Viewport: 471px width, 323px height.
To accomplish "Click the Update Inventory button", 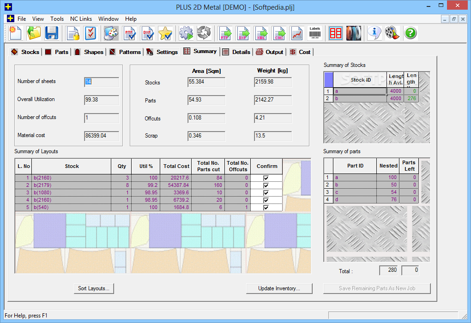I will [x=279, y=288].
